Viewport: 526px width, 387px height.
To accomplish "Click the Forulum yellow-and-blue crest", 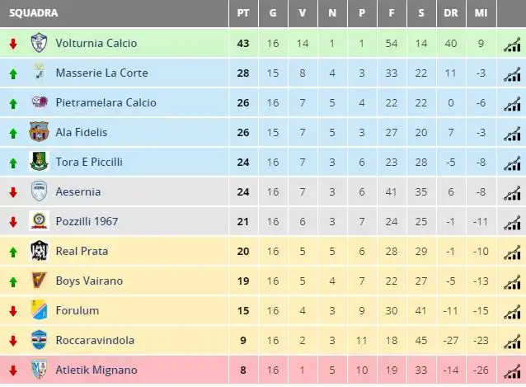I will (40, 309).
